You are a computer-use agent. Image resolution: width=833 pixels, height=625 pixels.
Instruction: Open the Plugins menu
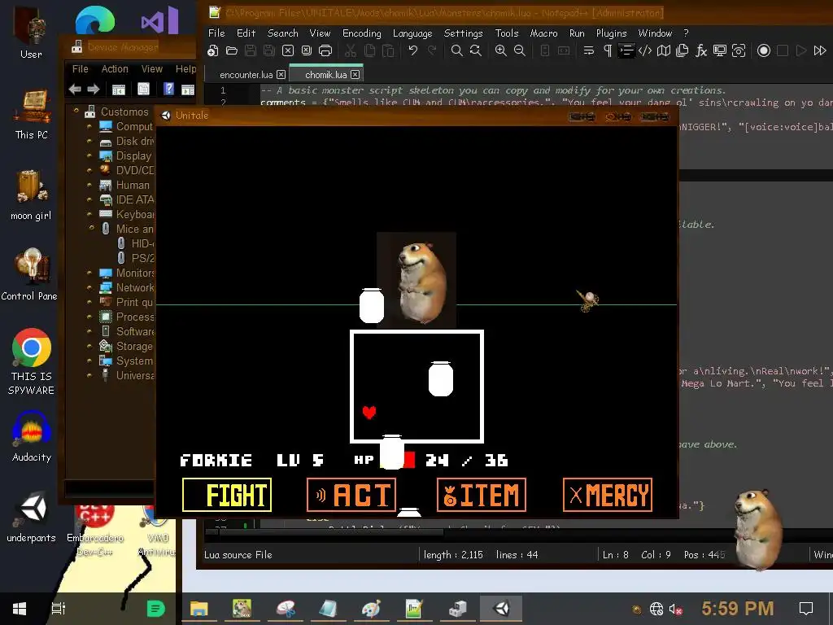click(x=611, y=33)
